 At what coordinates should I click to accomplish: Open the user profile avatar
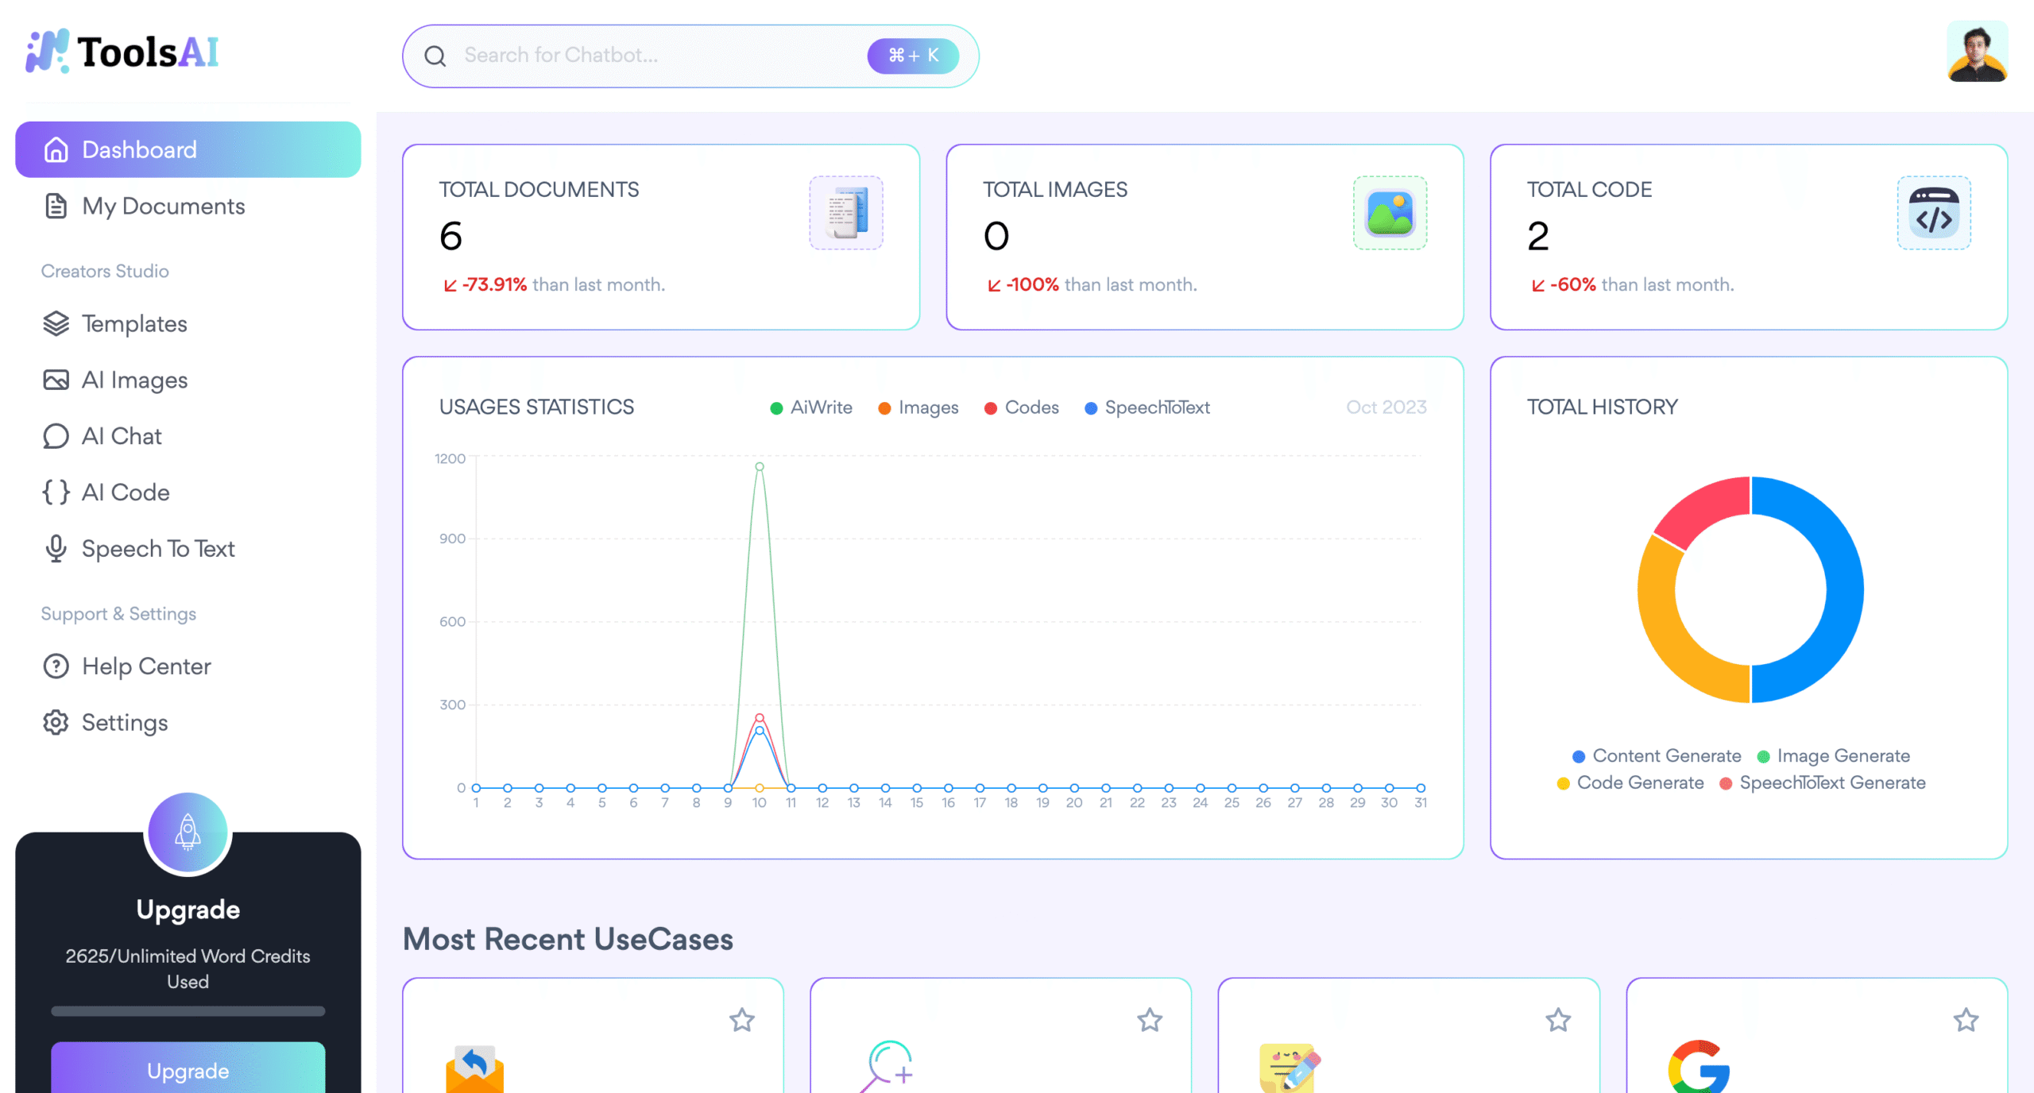click(1977, 52)
